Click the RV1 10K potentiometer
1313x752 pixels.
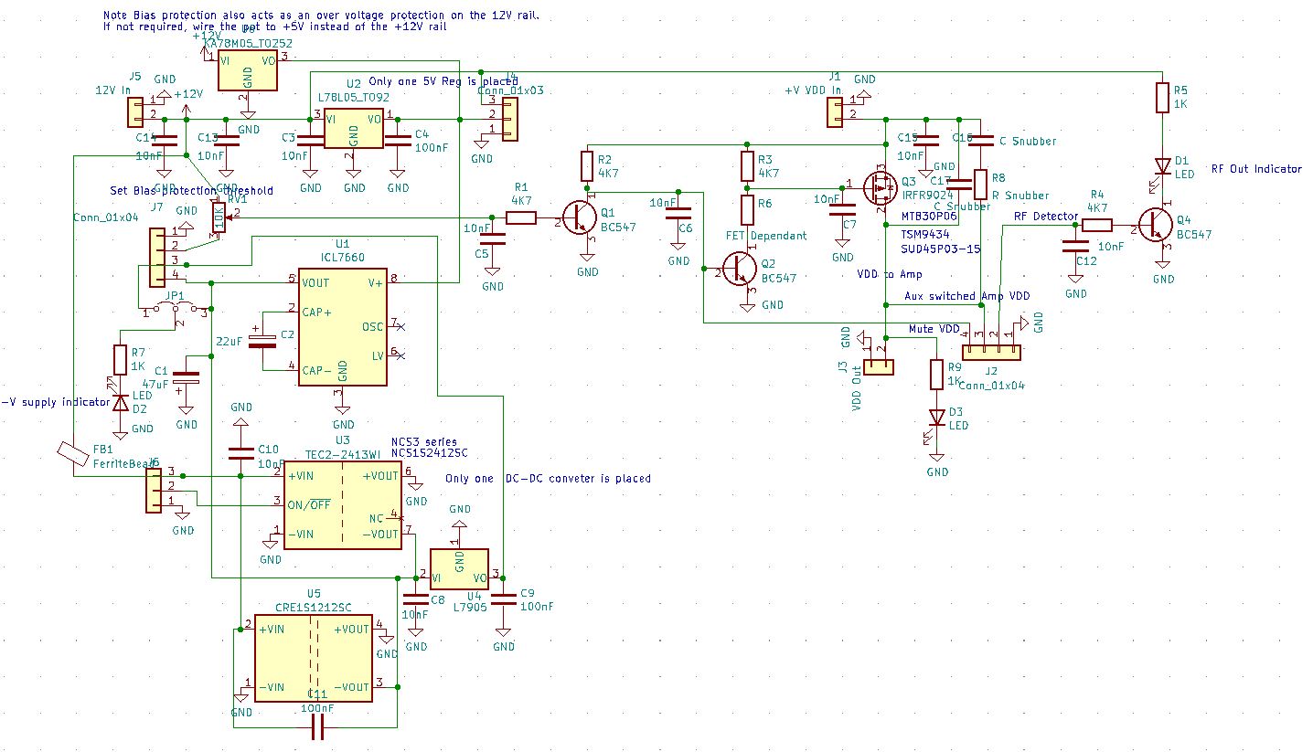coord(219,217)
